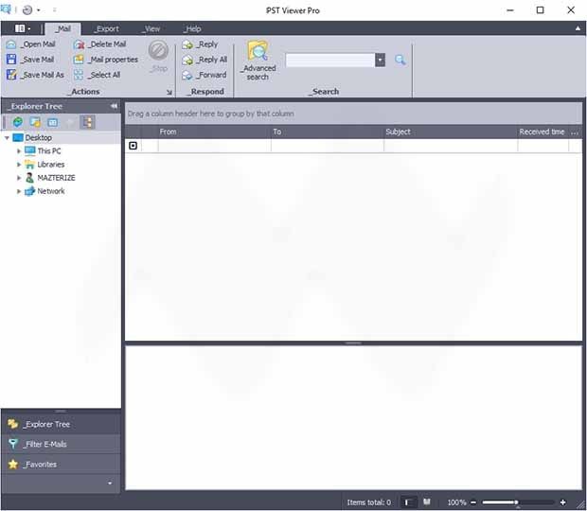Switch to the Export ribbon tab

[x=106, y=28]
